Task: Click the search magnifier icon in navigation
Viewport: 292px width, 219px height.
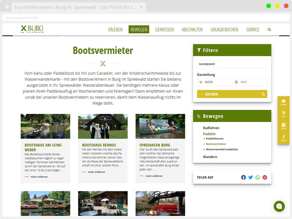Action: tap(269, 30)
